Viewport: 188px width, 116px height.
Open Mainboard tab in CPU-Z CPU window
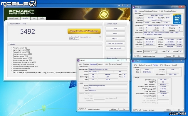click(149, 11)
